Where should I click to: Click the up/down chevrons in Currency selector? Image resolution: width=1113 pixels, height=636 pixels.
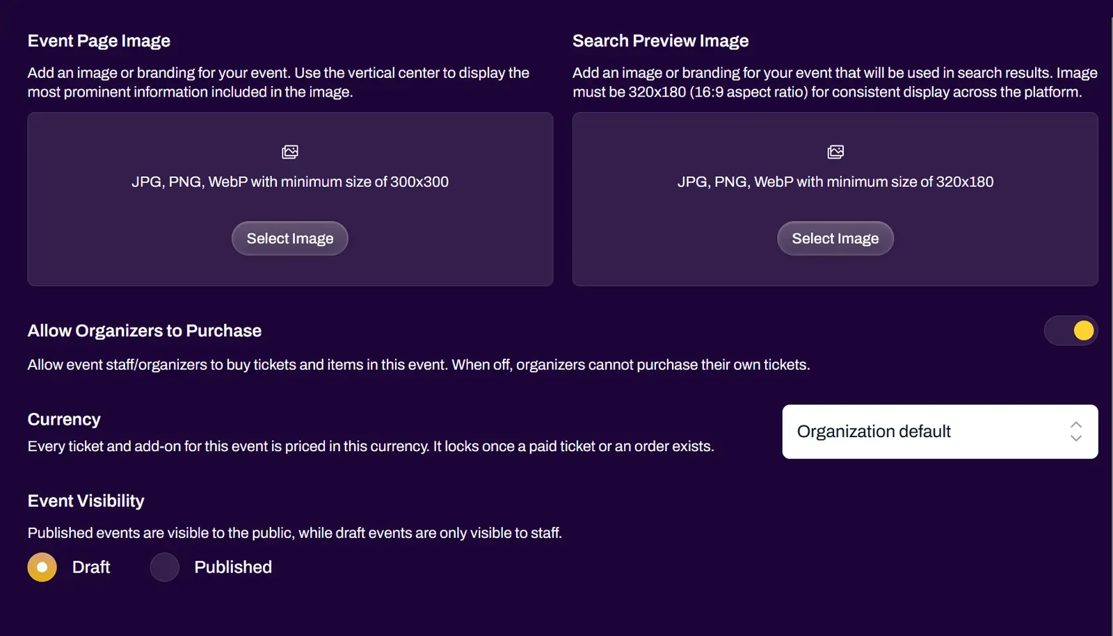[x=1076, y=432]
